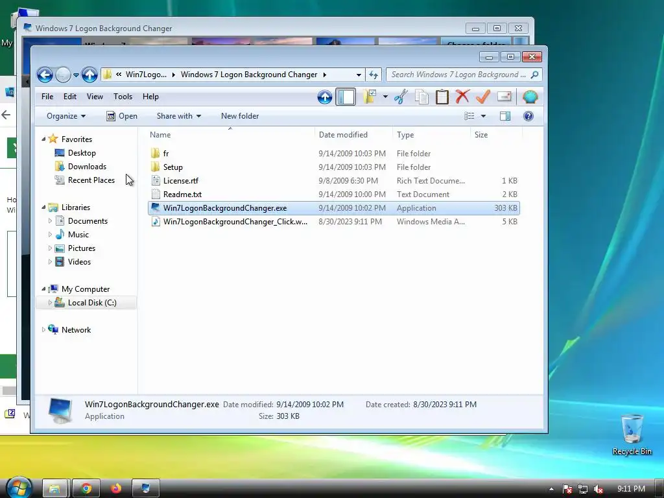The width and height of the screenshot is (664, 498).
Task: Click the Back arrow in Explorer
Action: pos(45,75)
